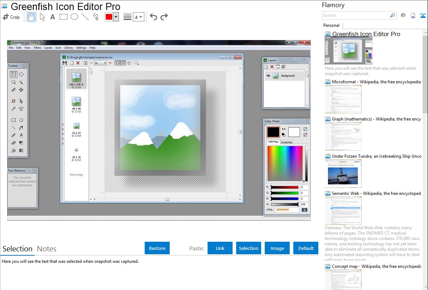Activate the hand pan tool

point(31,17)
